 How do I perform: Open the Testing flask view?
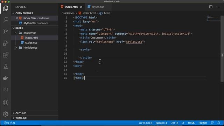click(6, 66)
